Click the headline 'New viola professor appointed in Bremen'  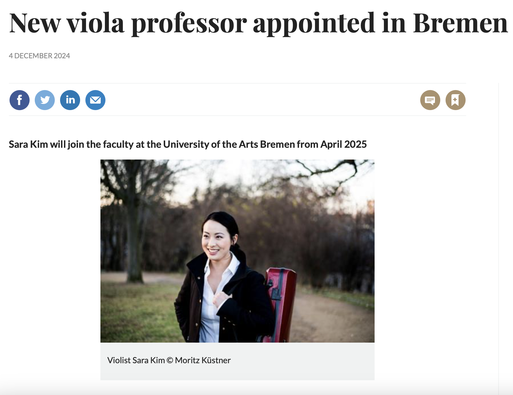pos(258,23)
